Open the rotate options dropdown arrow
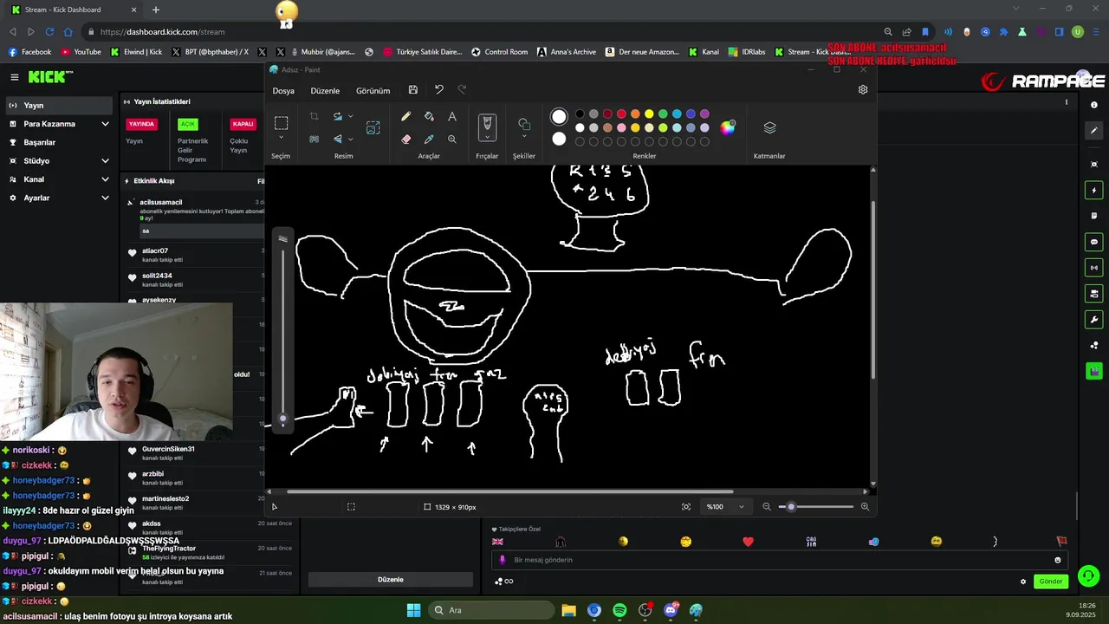This screenshot has width=1109, height=624. (x=350, y=116)
